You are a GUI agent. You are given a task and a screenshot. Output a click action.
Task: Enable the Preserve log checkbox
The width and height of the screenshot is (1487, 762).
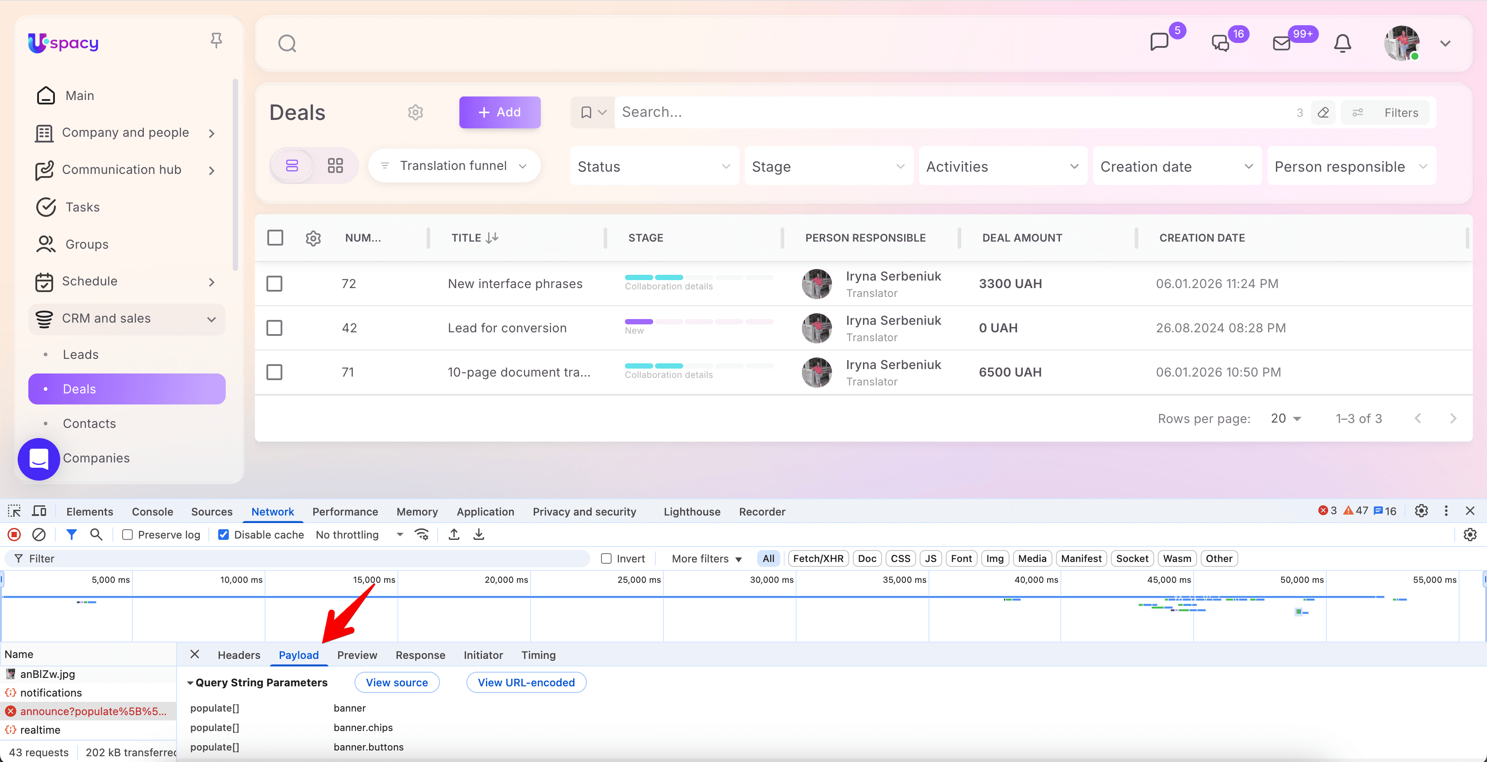(127, 535)
